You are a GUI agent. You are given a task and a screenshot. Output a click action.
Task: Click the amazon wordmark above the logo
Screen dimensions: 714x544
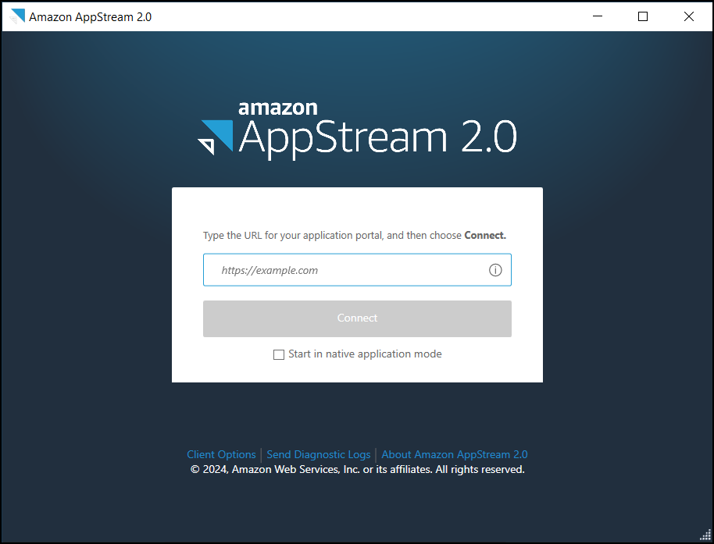click(277, 108)
